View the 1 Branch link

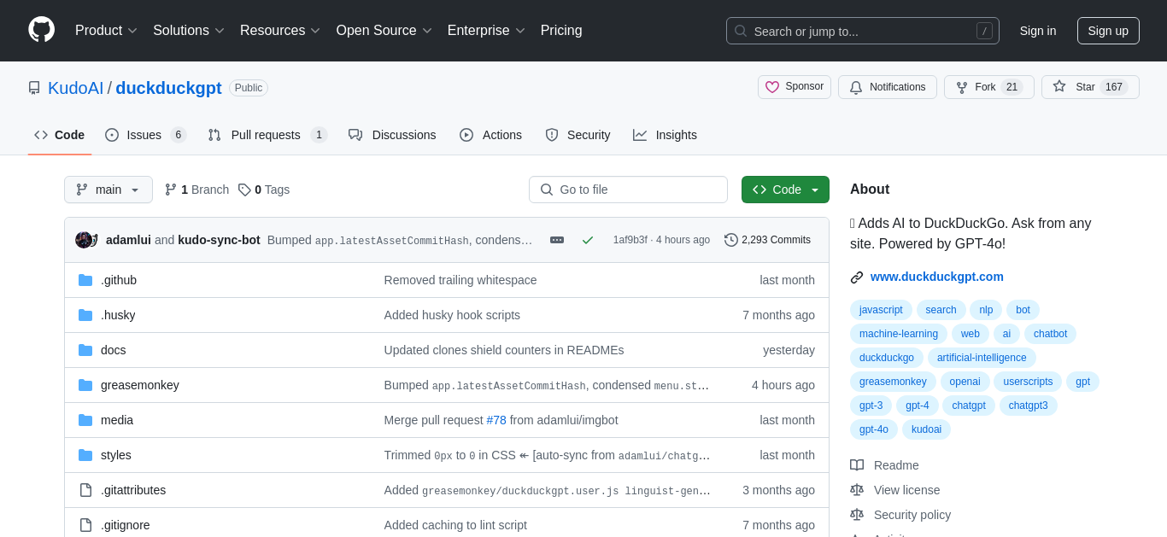coord(196,190)
